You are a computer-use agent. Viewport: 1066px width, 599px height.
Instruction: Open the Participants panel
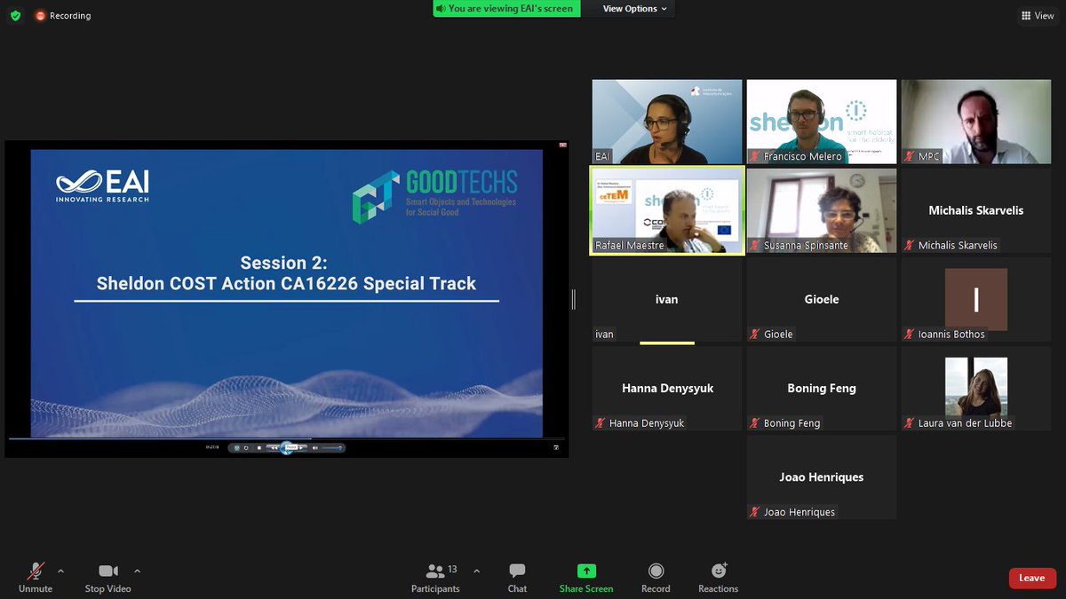pos(435,577)
